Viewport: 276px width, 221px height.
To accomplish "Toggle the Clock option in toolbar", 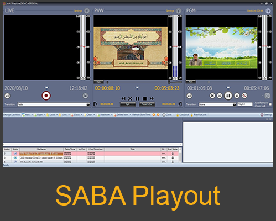I will click(167, 115).
